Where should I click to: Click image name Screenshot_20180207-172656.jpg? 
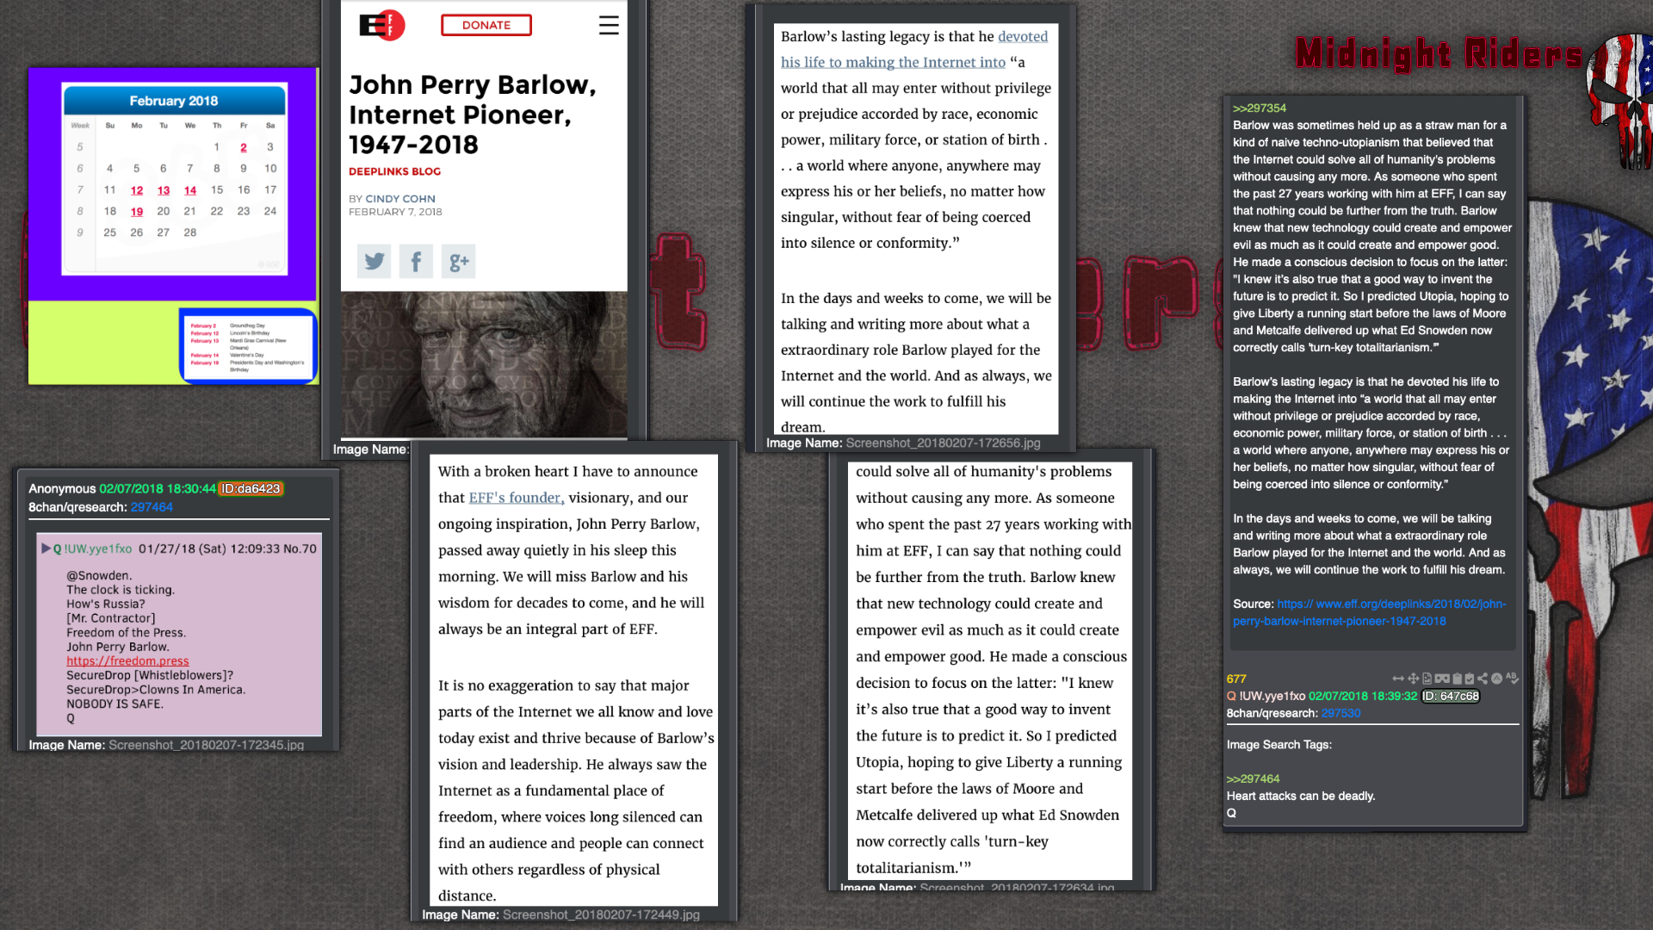tap(943, 443)
